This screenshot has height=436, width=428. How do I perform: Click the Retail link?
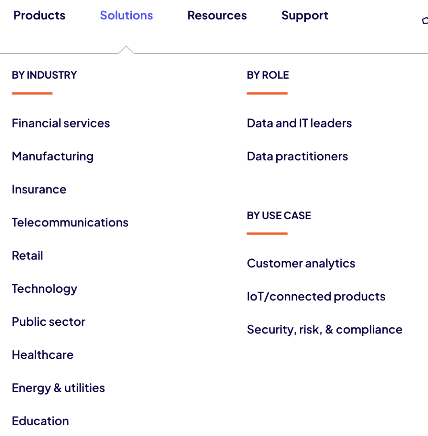27,256
